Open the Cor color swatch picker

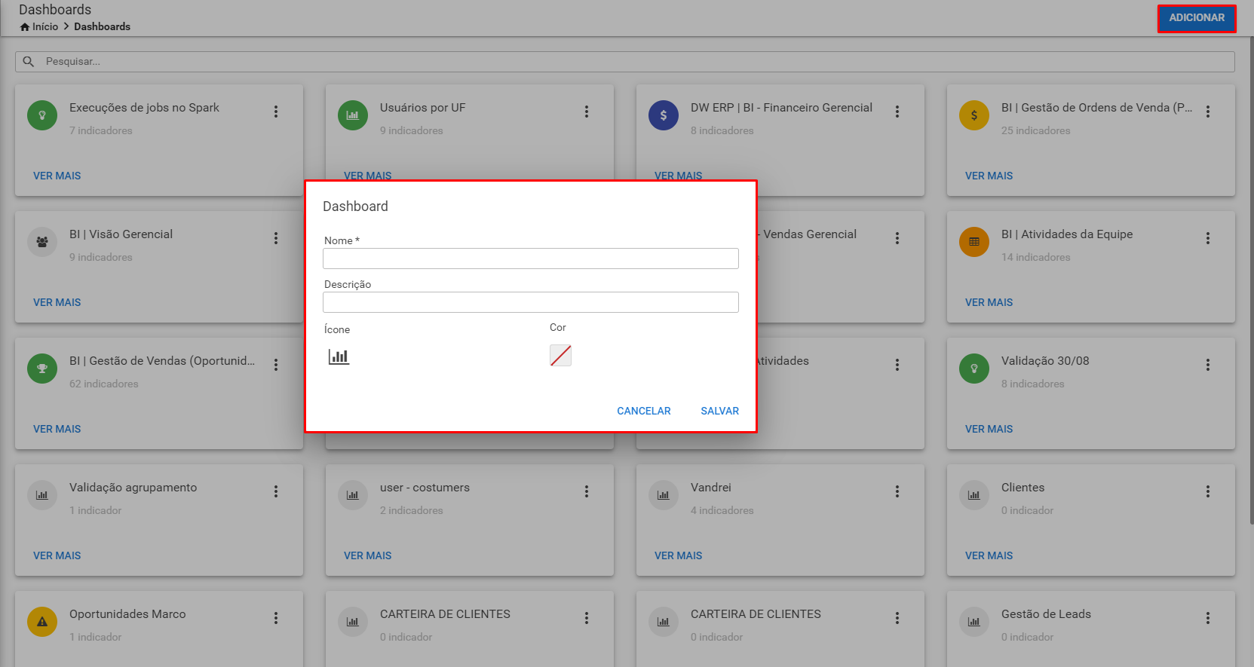coord(560,355)
